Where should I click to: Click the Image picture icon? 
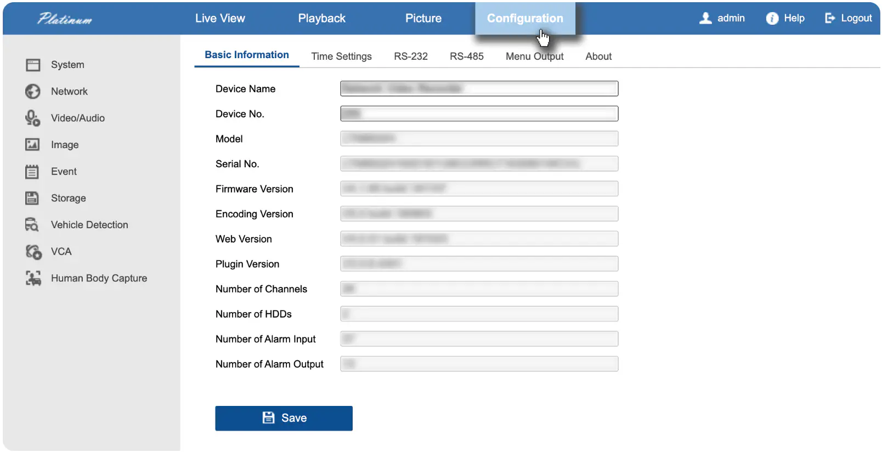[x=32, y=145]
